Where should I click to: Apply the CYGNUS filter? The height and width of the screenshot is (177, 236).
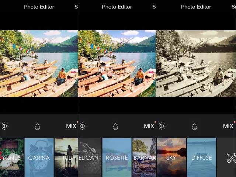(11, 157)
